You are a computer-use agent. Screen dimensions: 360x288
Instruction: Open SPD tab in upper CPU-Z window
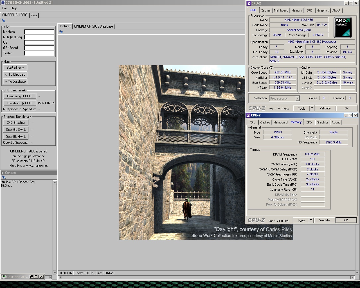(310, 10)
